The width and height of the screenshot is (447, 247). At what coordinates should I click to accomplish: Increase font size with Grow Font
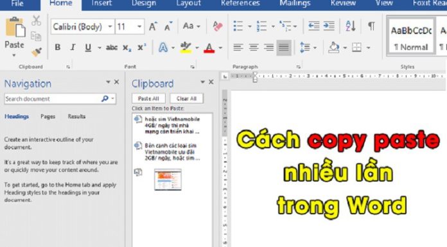click(x=153, y=26)
